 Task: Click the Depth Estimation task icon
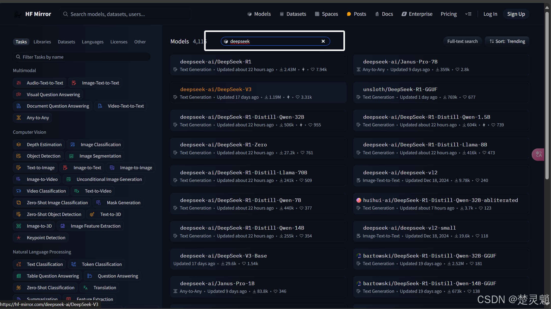[19, 145]
